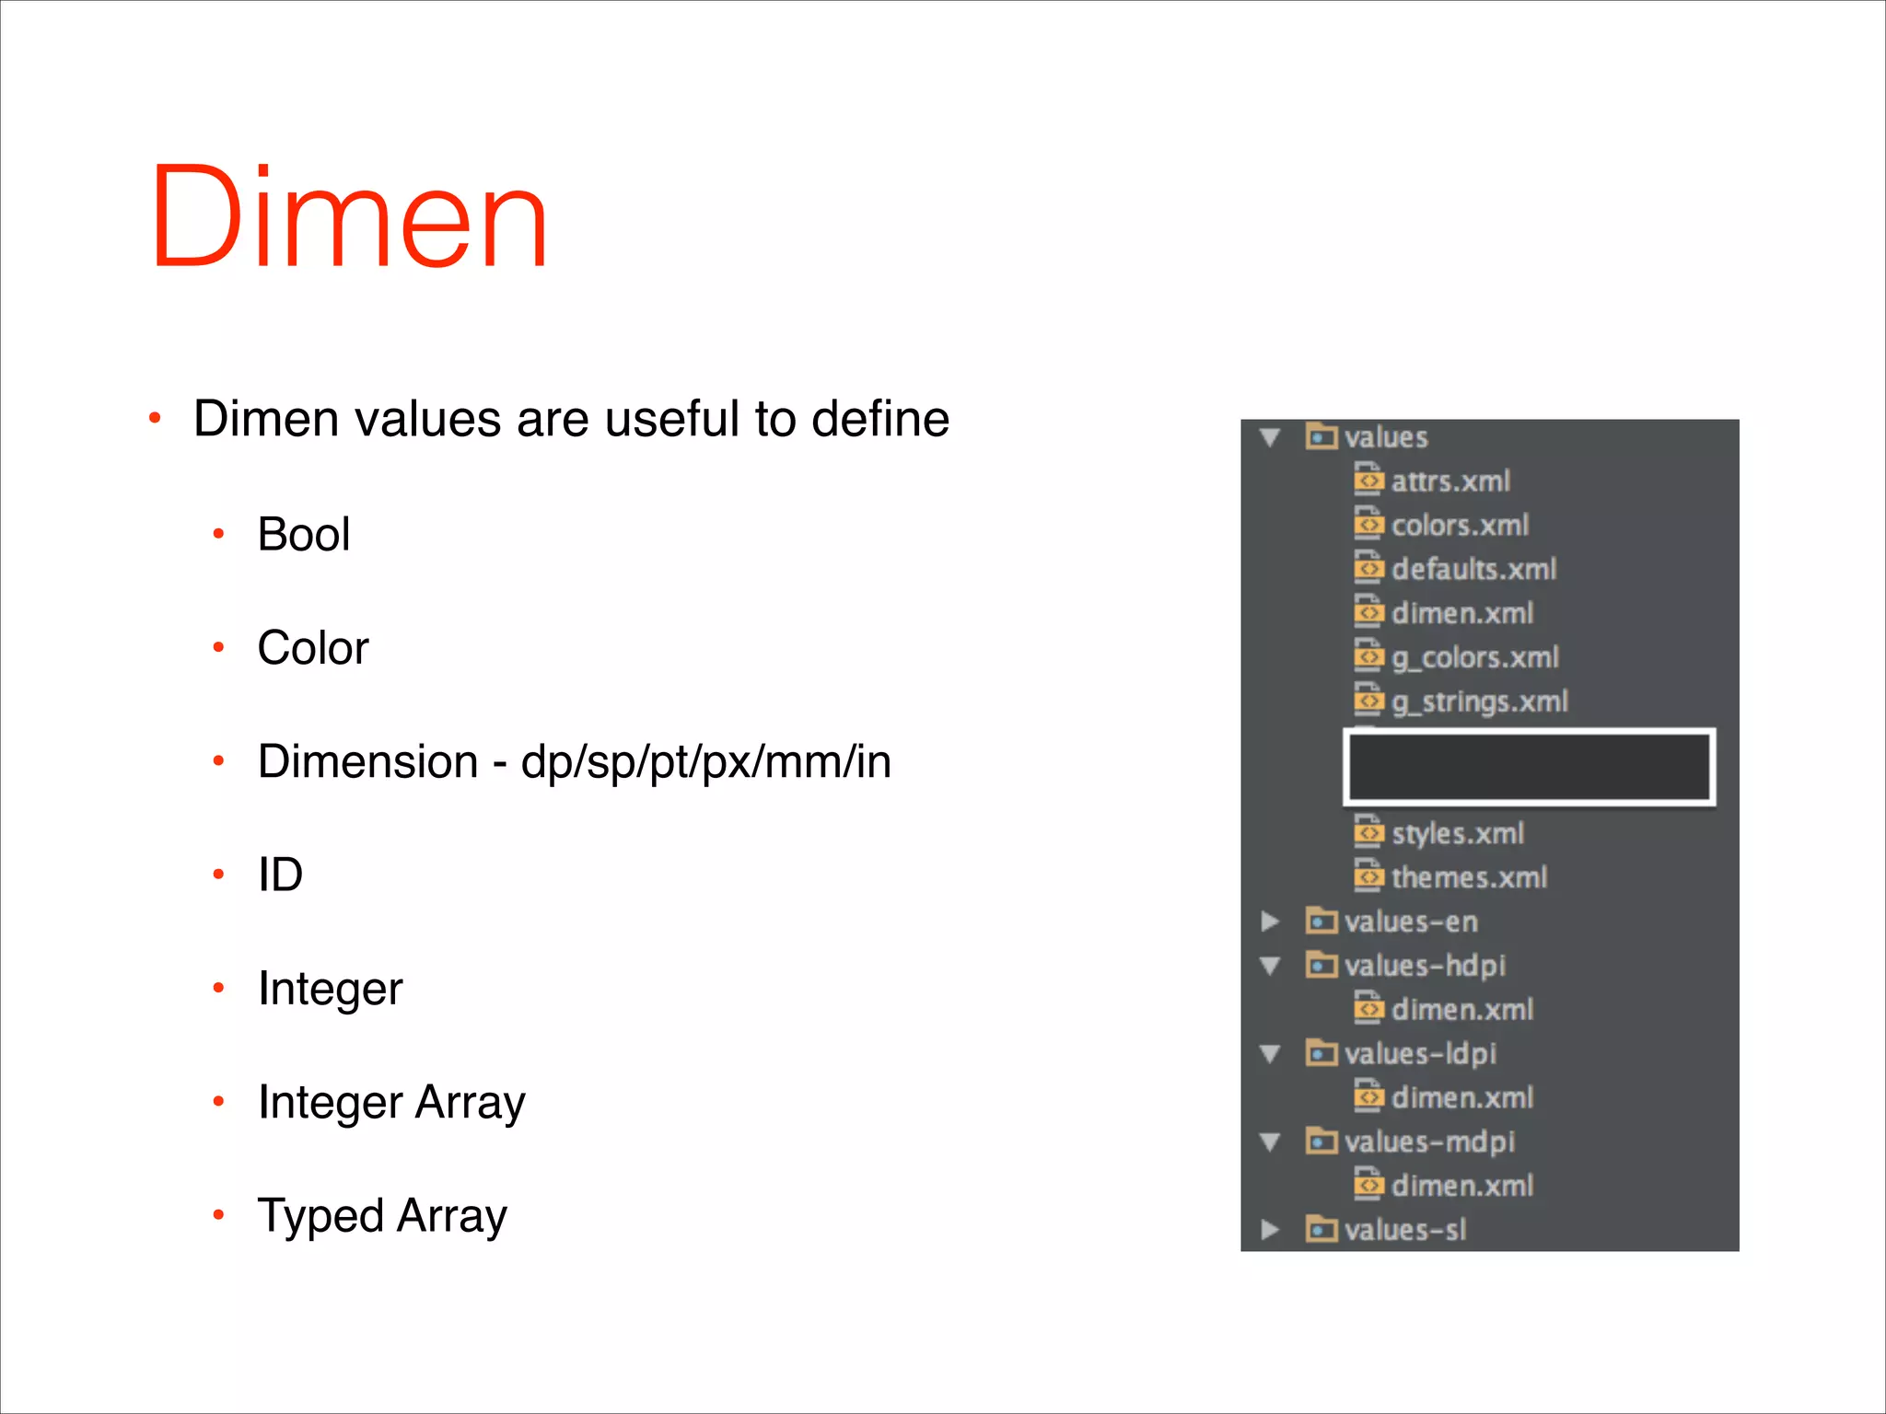Click the 'Dimension - dp/sp/pt/px/mm/in' bullet
The height and width of the screenshot is (1414, 1886).
click(575, 762)
